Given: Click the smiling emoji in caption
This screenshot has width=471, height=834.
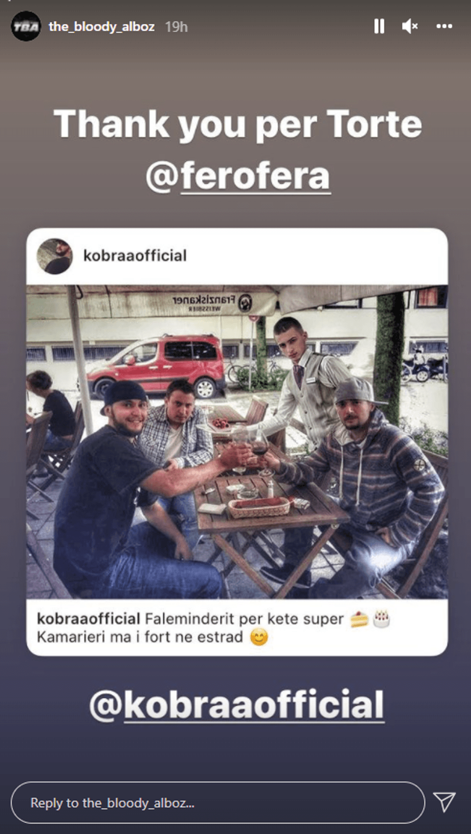Looking at the screenshot, I should pos(259,637).
